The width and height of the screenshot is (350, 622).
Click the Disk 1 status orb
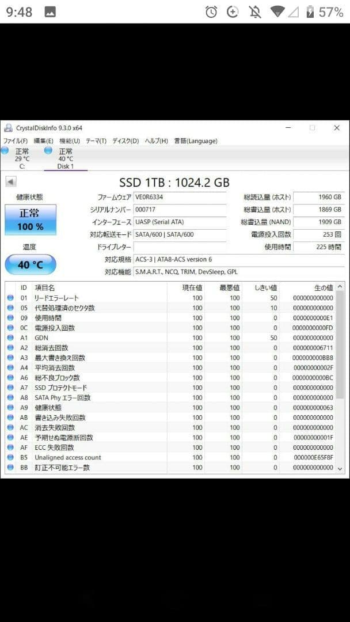click(48, 150)
